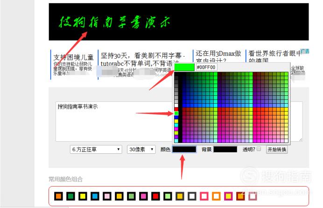Viewport: 323px width, 208px height.
Task: Click the generated green calligraphy preview image
Action: [x=179, y=22]
